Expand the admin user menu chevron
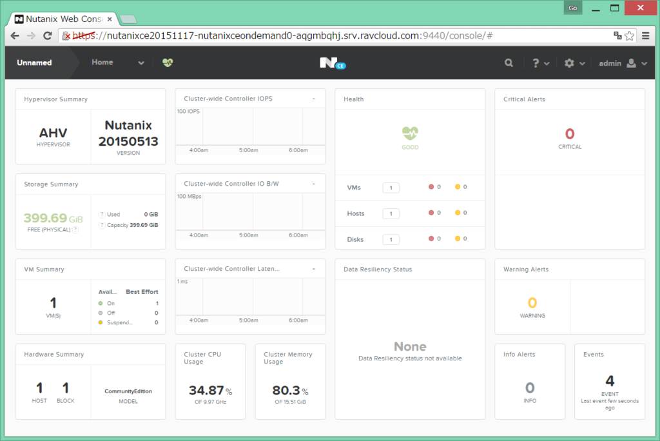 (x=645, y=64)
